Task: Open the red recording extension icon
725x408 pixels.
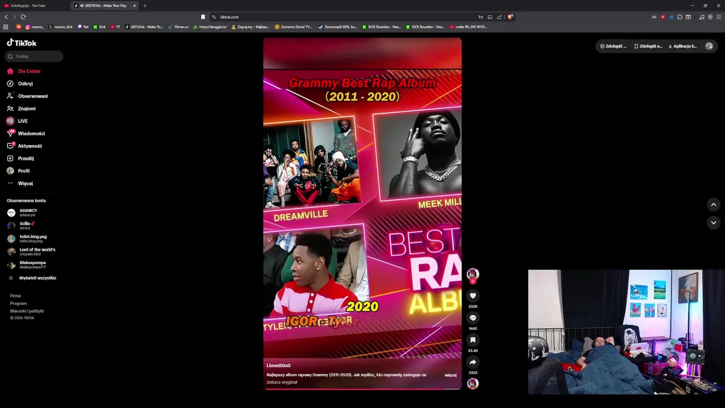Action: pos(663,17)
